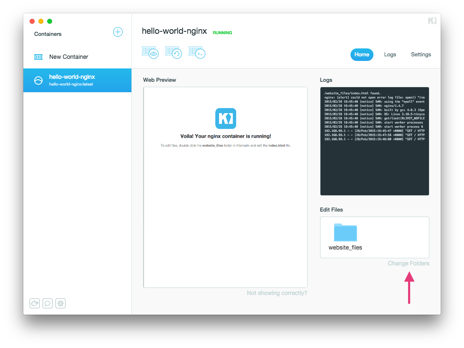The image size is (464, 348).
Task: Click the "Not showing correctly?" link
Action: click(x=277, y=293)
